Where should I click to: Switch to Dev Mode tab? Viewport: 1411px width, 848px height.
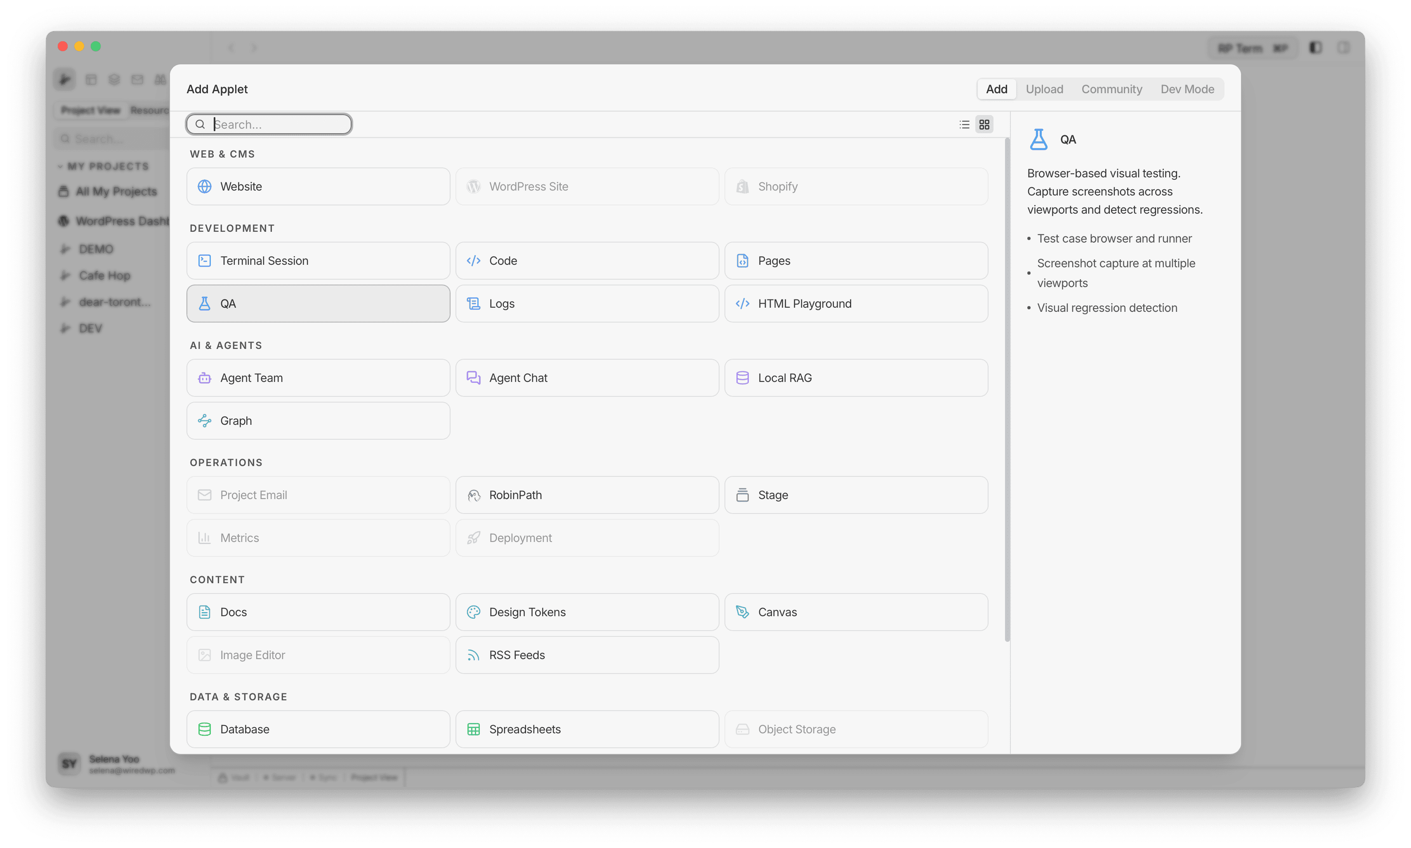pyautogui.click(x=1187, y=89)
